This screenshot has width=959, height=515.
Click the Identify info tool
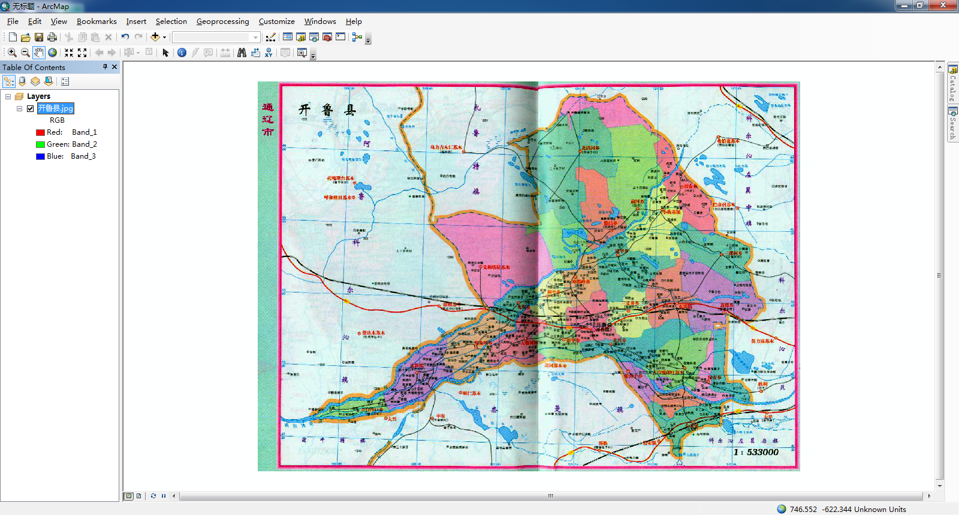pyautogui.click(x=182, y=53)
